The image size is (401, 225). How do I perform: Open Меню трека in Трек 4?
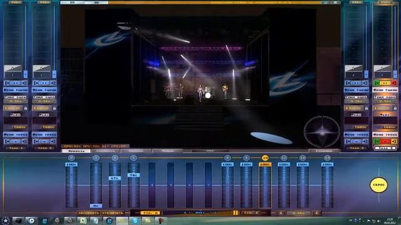[385, 134]
